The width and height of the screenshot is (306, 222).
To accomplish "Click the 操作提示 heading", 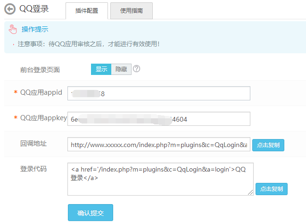I will click(x=35, y=29).
